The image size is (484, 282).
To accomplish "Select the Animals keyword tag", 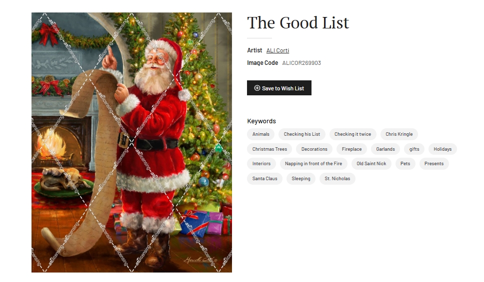I will (261, 134).
